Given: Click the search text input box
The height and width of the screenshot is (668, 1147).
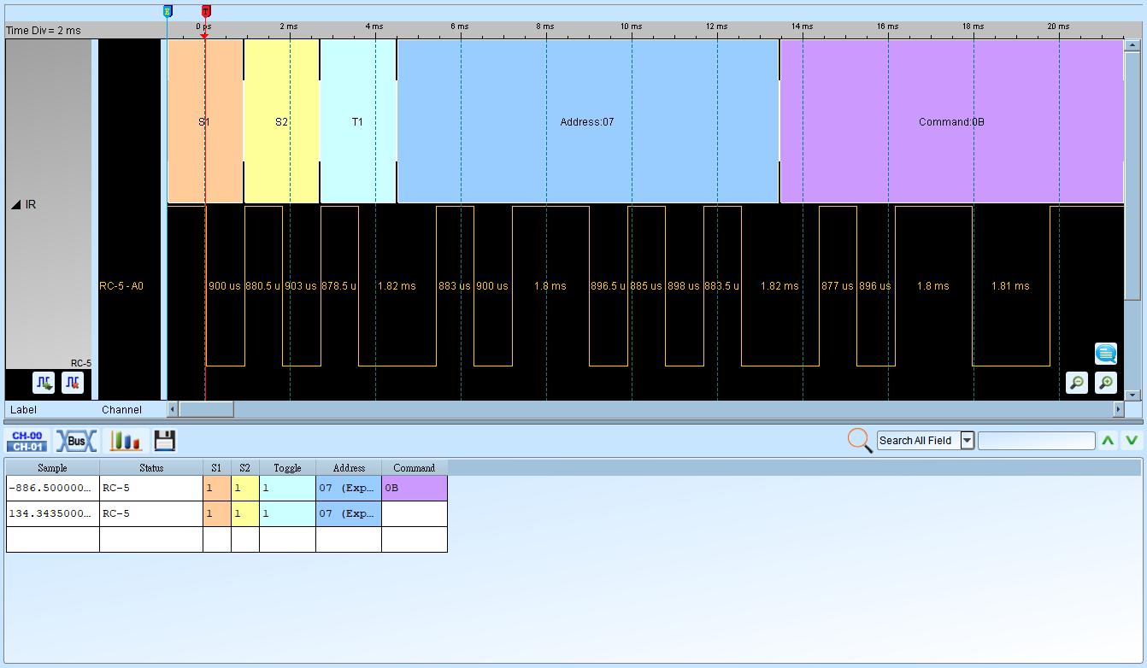Looking at the screenshot, I should click(x=1036, y=441).
